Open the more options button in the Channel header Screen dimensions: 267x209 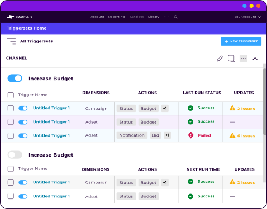[244, 59]
